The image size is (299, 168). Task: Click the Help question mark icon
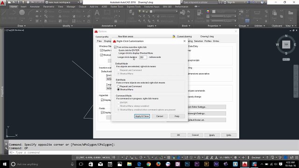coord(262,2)
